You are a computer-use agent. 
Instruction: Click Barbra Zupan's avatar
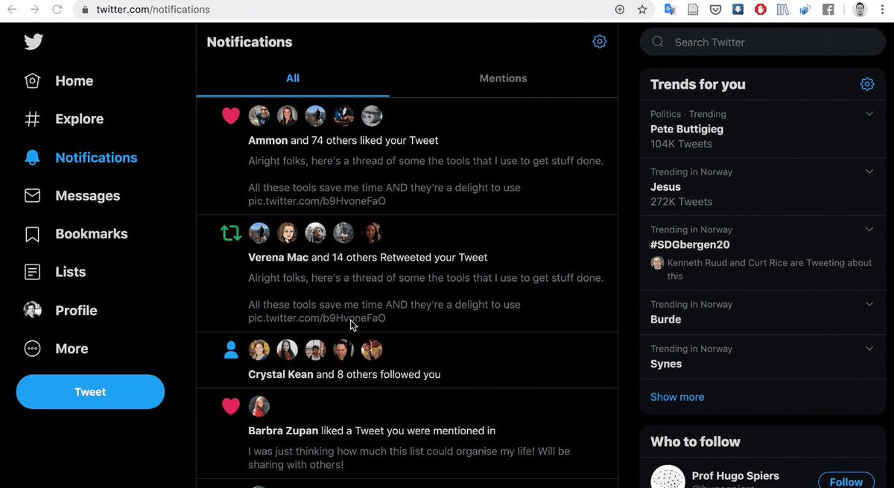(259, 406)
